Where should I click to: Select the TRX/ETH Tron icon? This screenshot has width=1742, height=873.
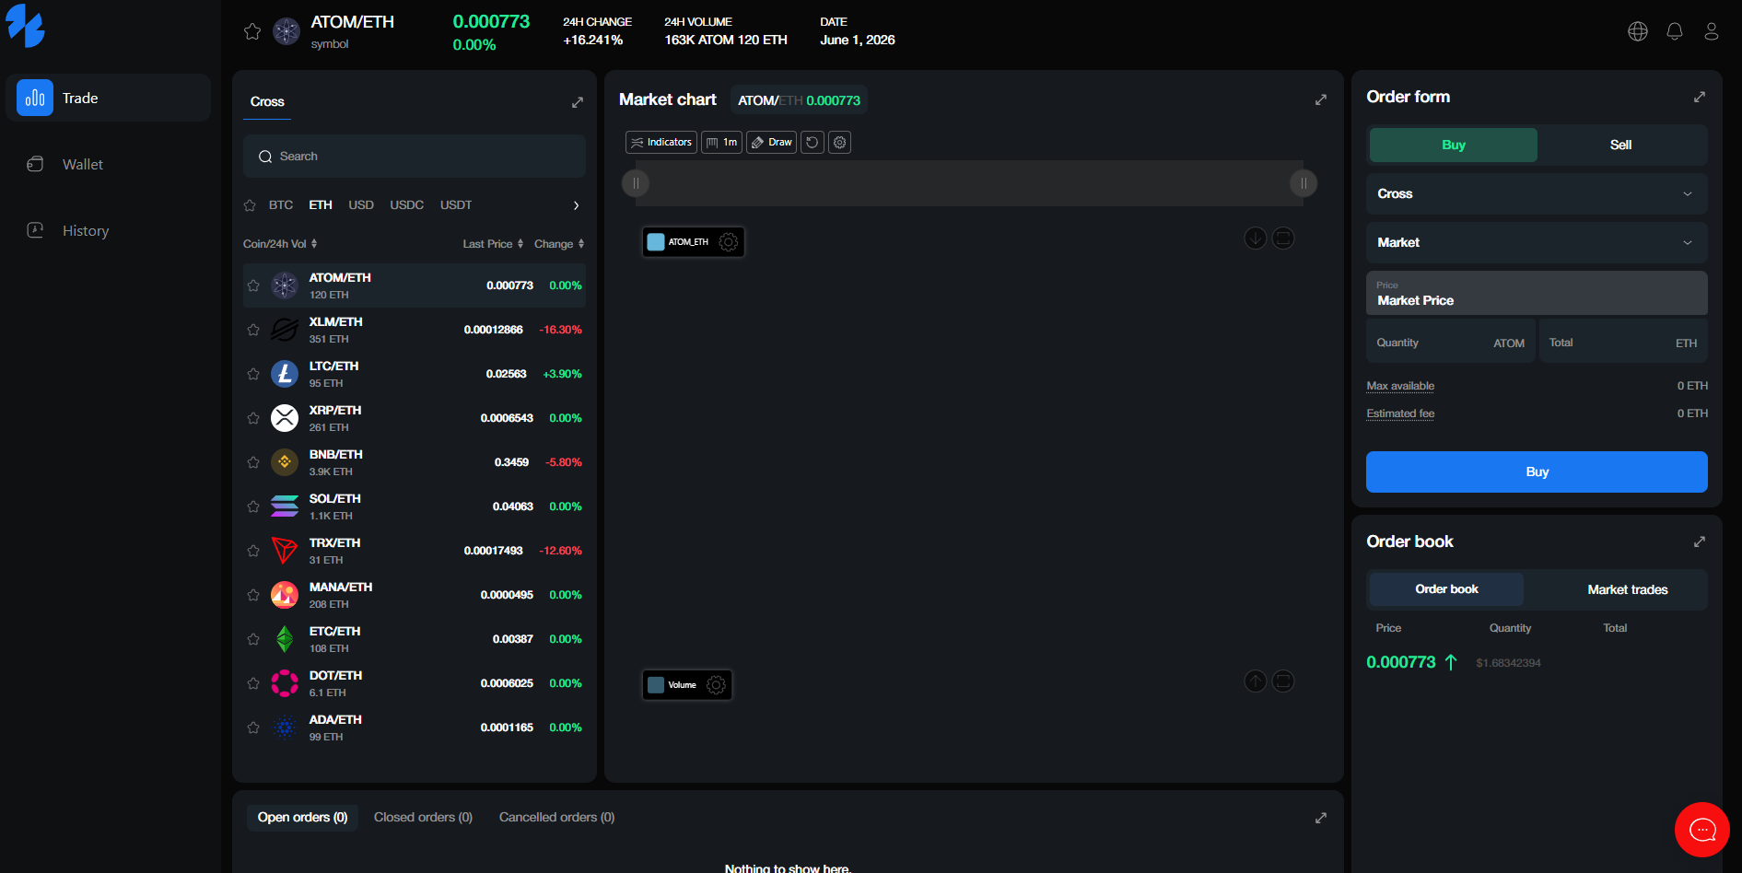point(285,551)
